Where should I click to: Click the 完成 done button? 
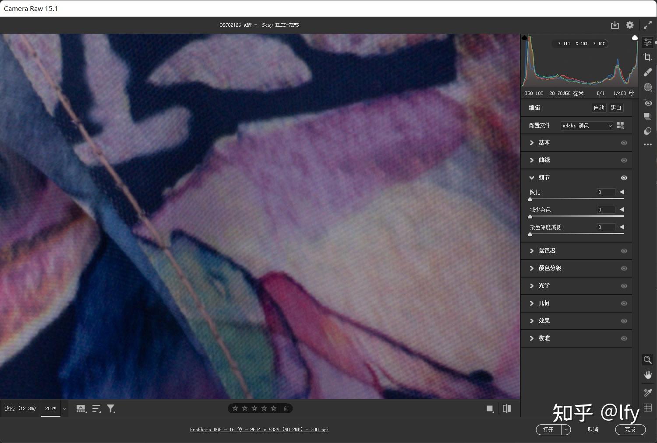click(x=630, y=430)
